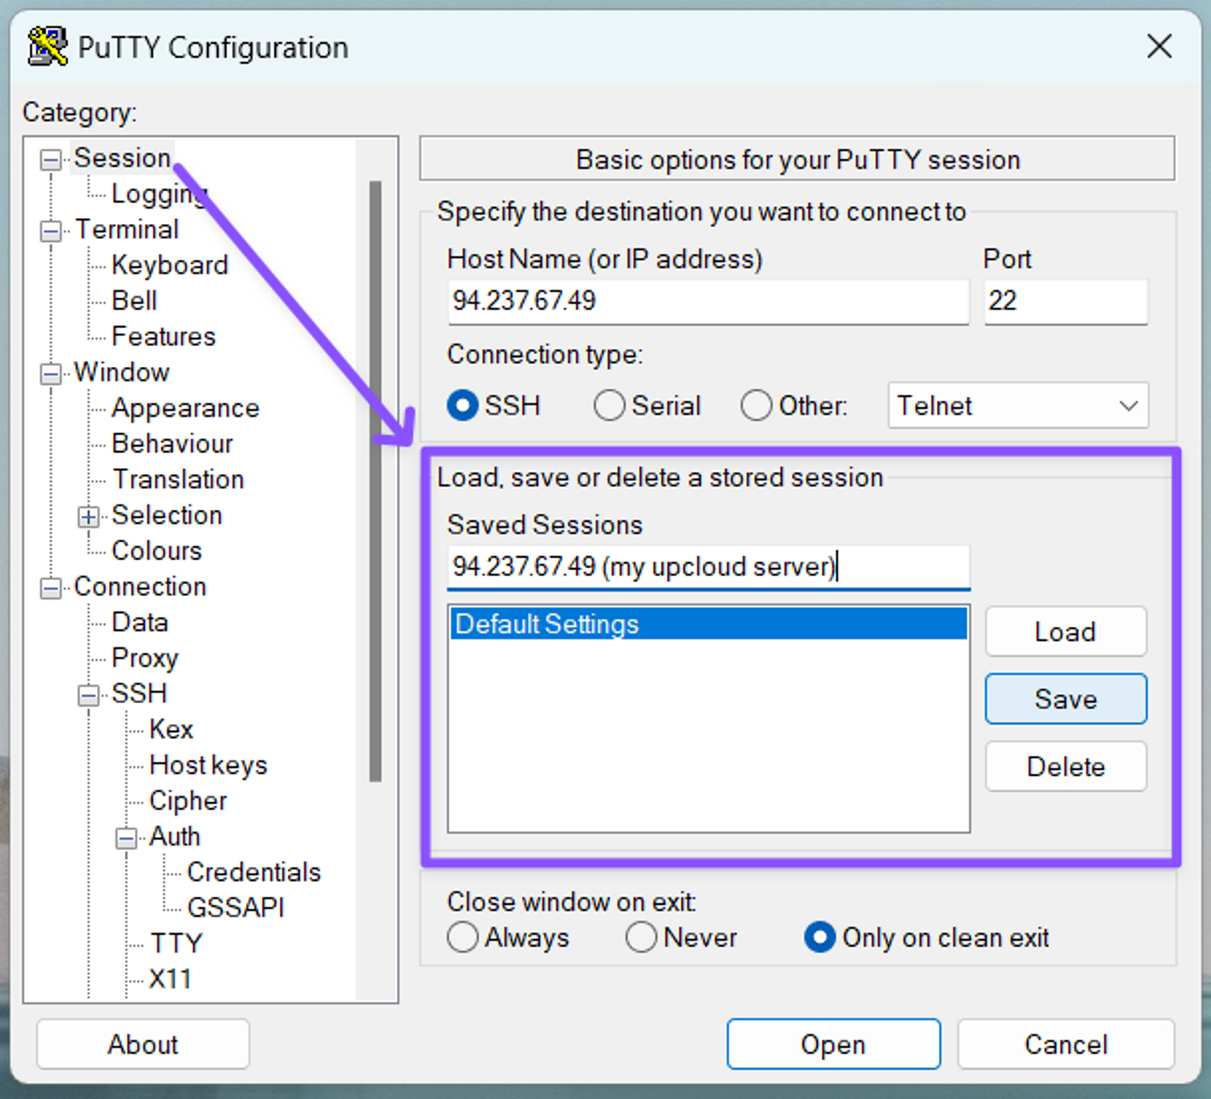Screen dimensions: 1211x1099
Task: Select the Other connection type radio
Action: (x=756, y=405)
